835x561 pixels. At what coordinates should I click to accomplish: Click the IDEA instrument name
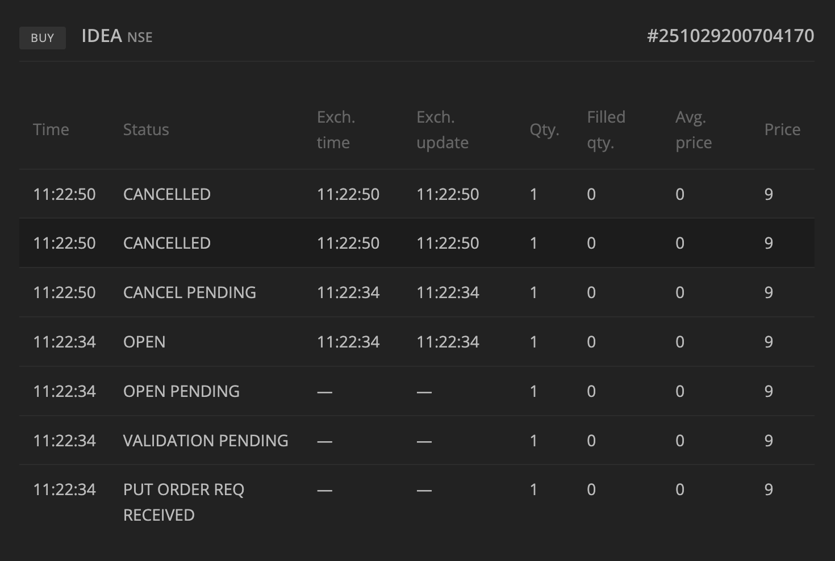coord(102,36)
